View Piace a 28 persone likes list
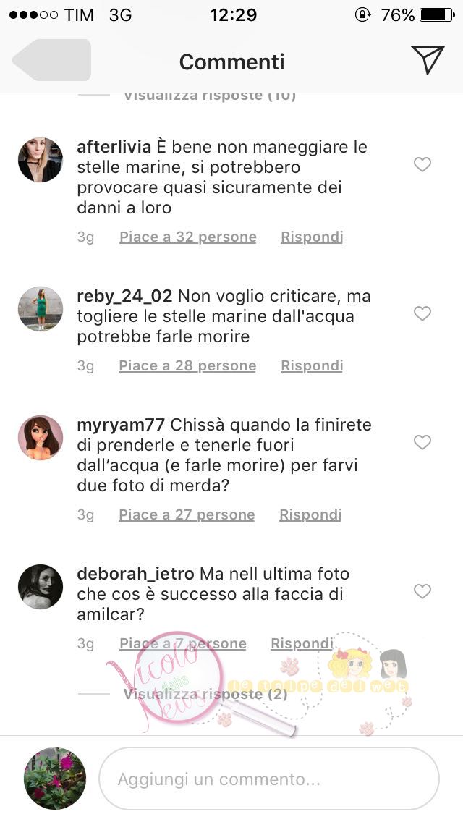Viewport: 463px width, 822px height. (187, 365)
